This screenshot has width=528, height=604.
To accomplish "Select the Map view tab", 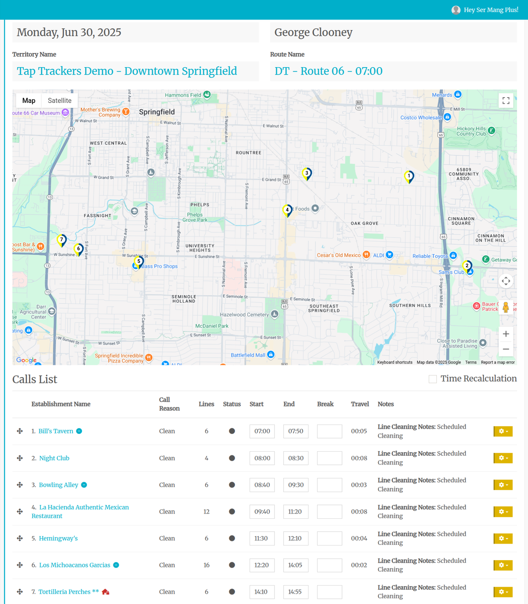I will (x=29, y=101).
